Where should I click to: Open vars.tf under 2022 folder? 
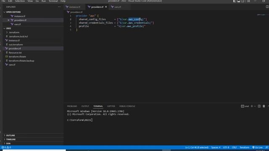(x=12, y=65)
